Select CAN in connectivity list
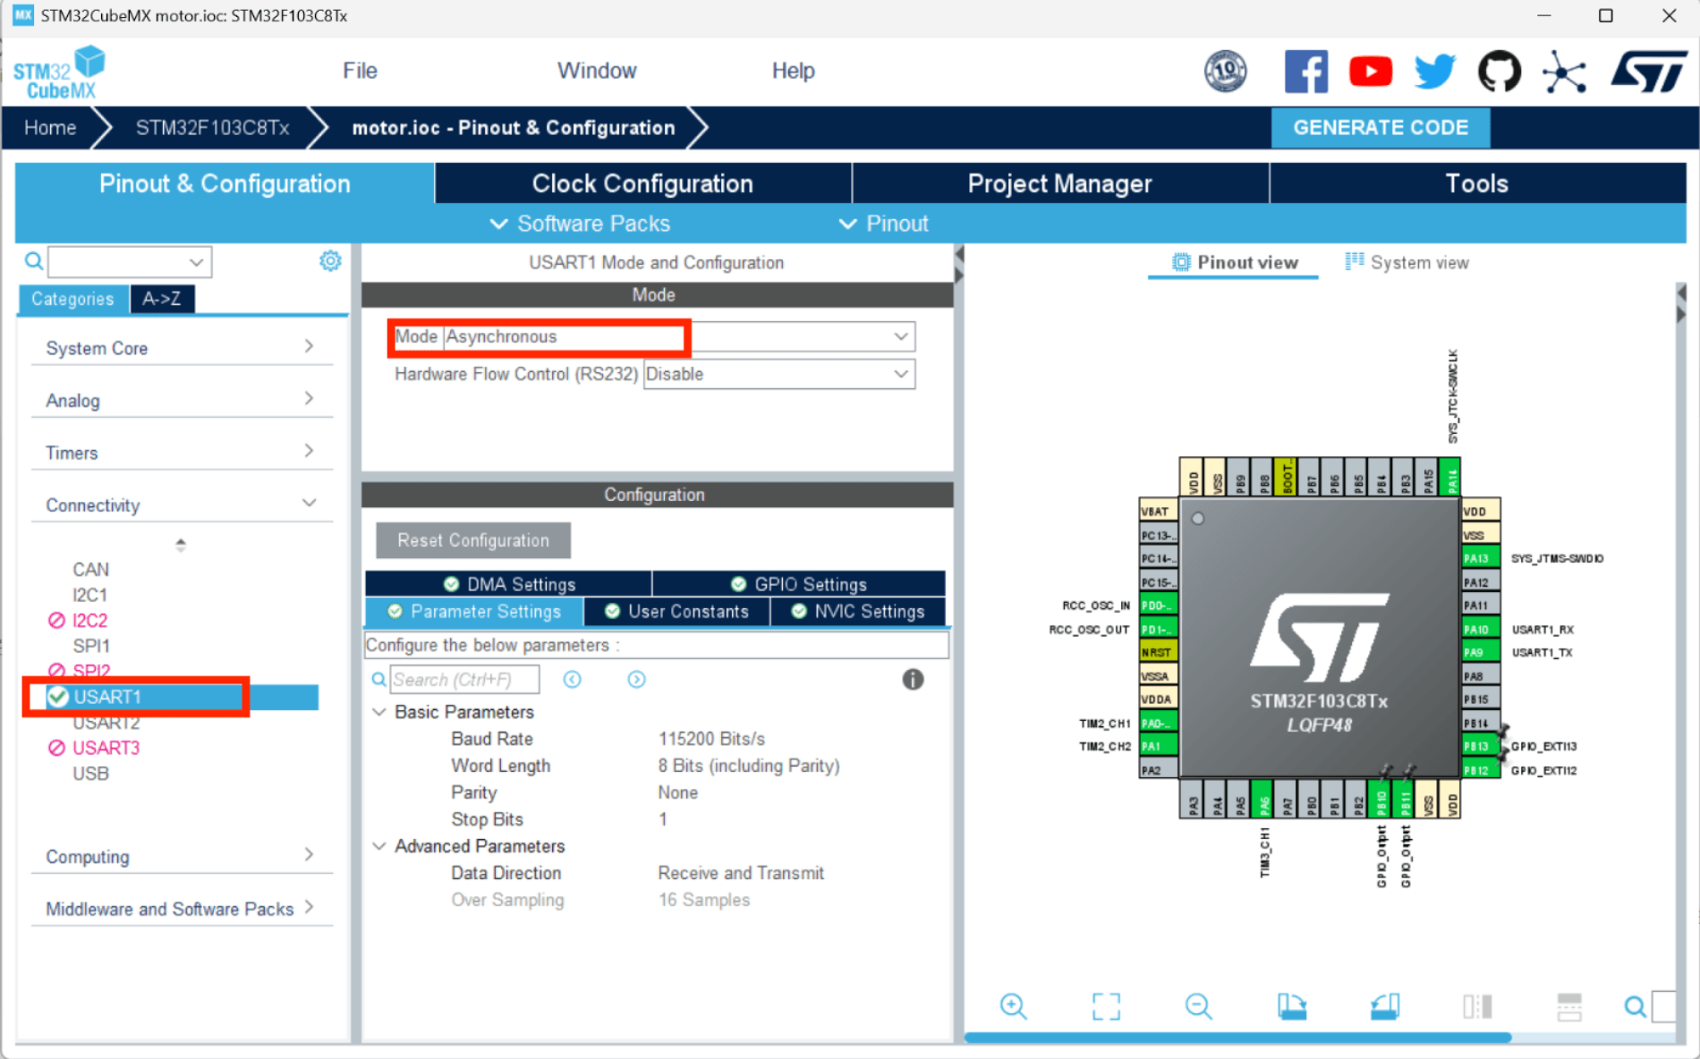 [x=90, y=569]
